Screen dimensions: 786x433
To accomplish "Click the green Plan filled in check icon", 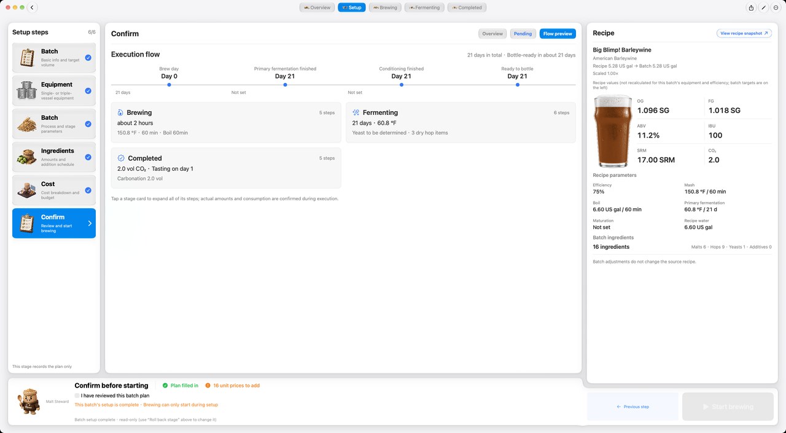I will (165, 386).
